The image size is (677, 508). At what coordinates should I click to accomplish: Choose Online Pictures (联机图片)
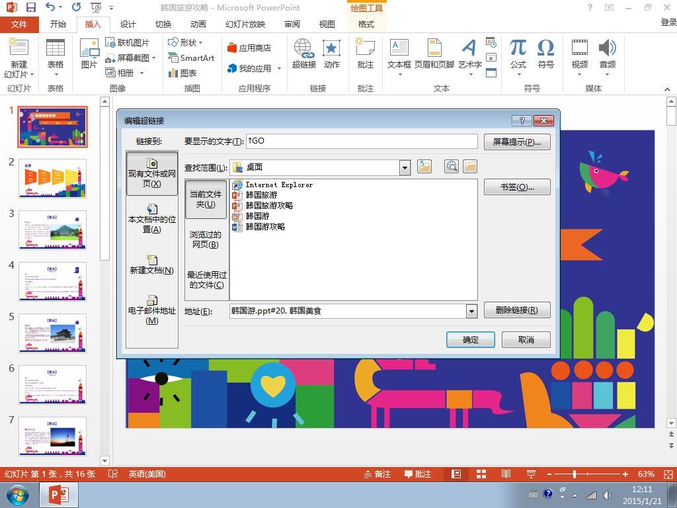128,42
